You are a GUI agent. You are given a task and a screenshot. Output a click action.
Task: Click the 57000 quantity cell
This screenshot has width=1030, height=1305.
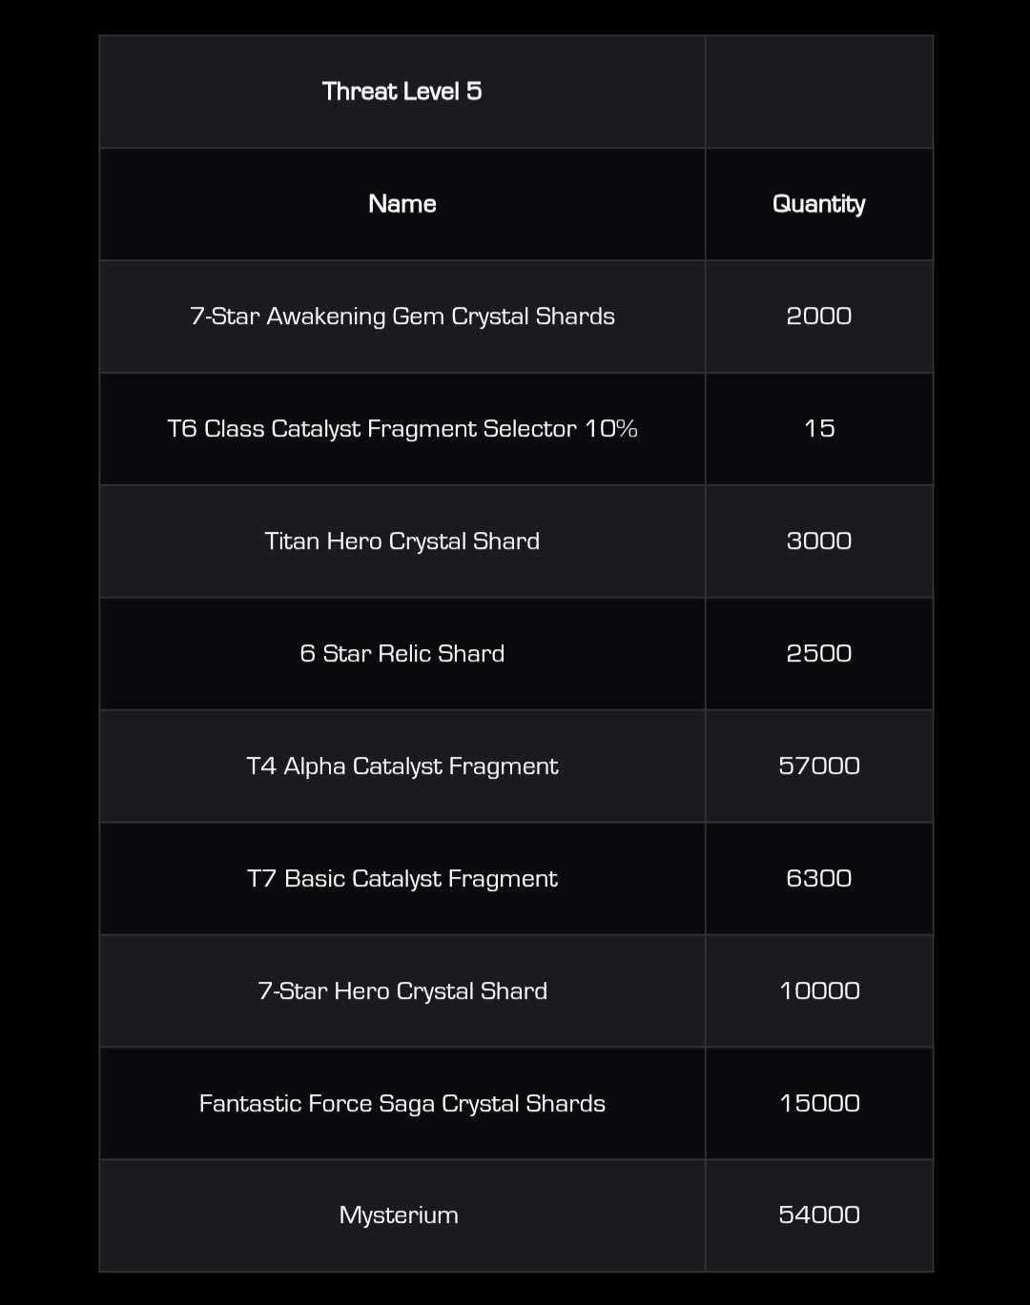pyautogui.click(x=818, y=766)
